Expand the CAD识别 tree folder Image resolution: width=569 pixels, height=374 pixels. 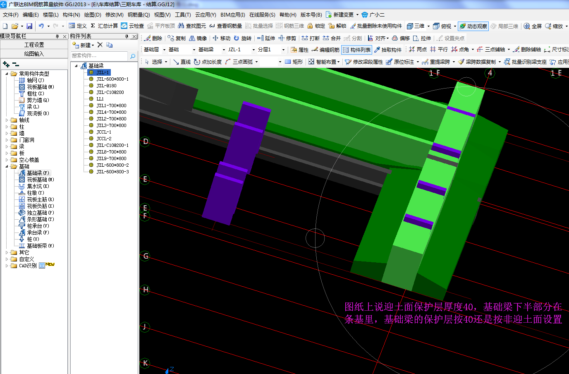tap(7, 266)
